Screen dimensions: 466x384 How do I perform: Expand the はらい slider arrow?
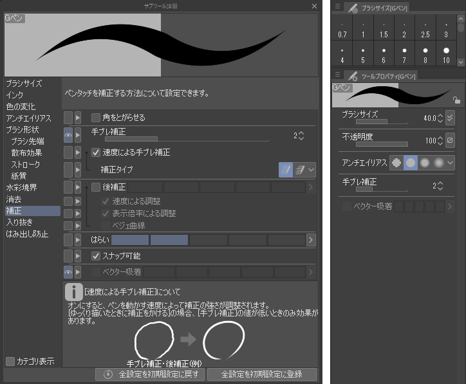(311, 240)
